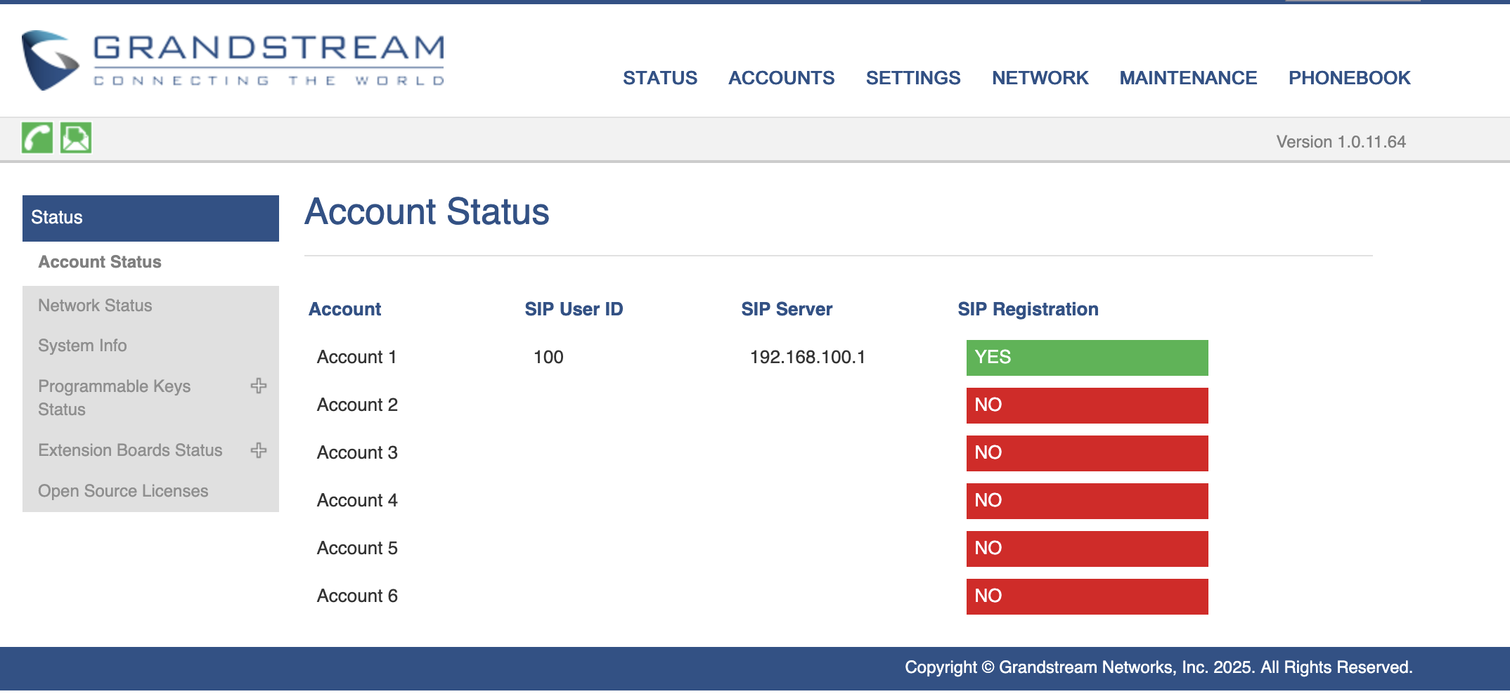The width and height of the screenshot is (1510, 694).
Task: Open the ACCOUNTS menu
Action: 781,78
